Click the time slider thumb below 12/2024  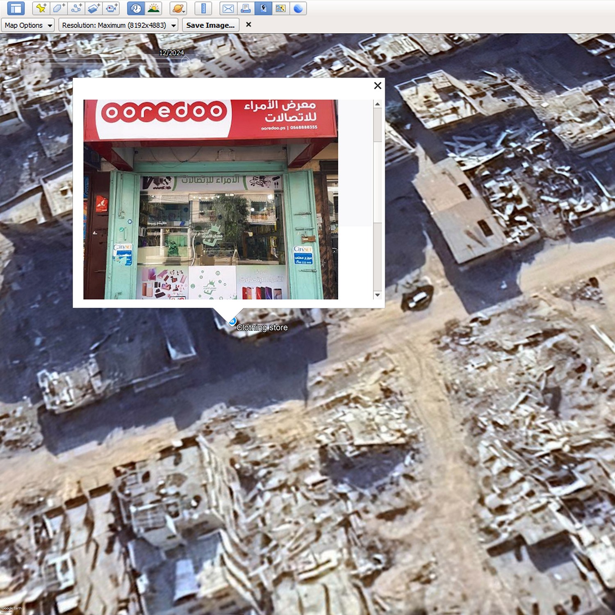pos(185,61)
